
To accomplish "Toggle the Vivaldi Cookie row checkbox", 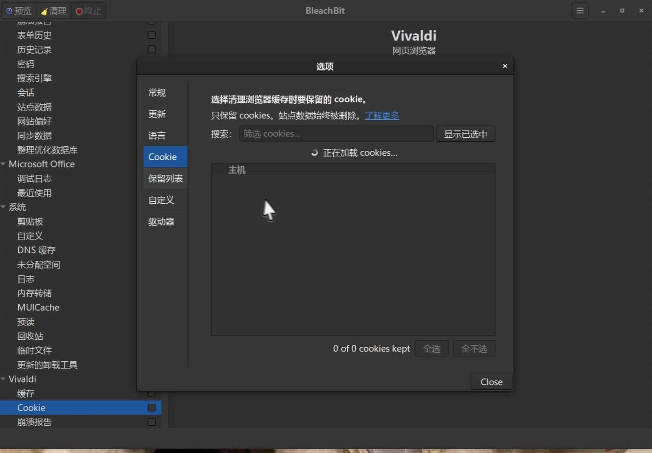I will point(152,407).
